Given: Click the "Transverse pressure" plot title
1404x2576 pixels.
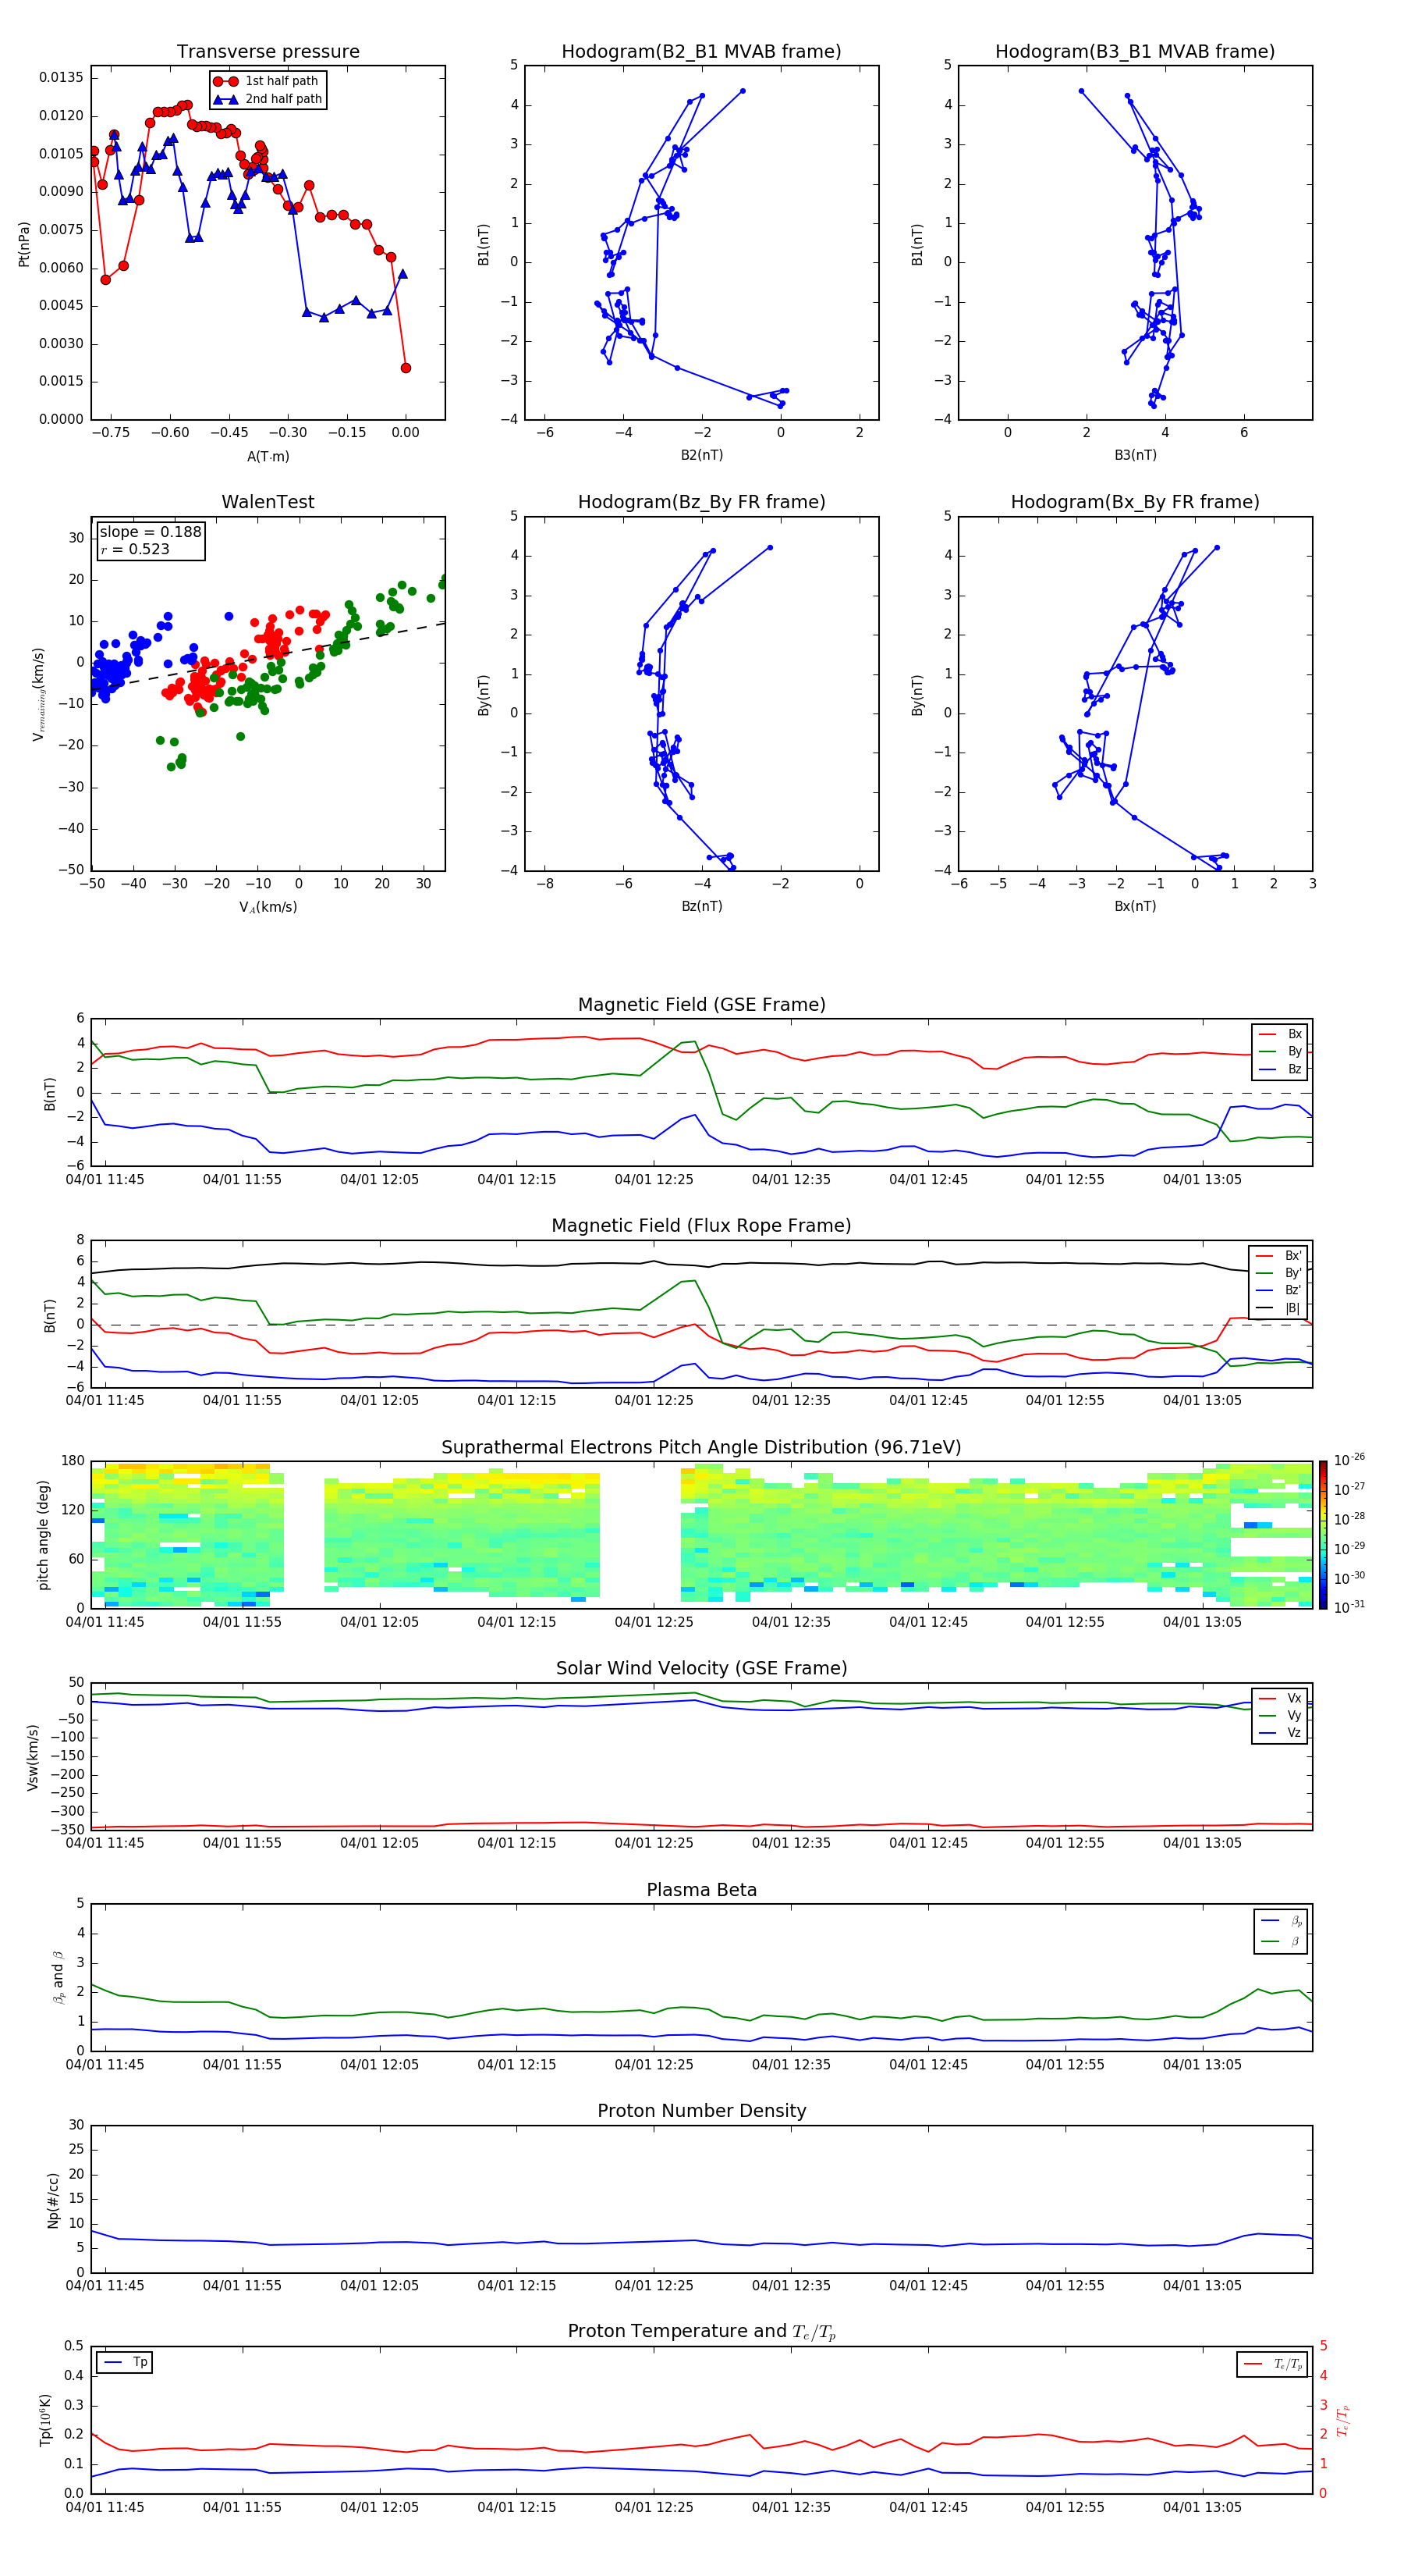Looking at the screenshot, I should (268, 51).
